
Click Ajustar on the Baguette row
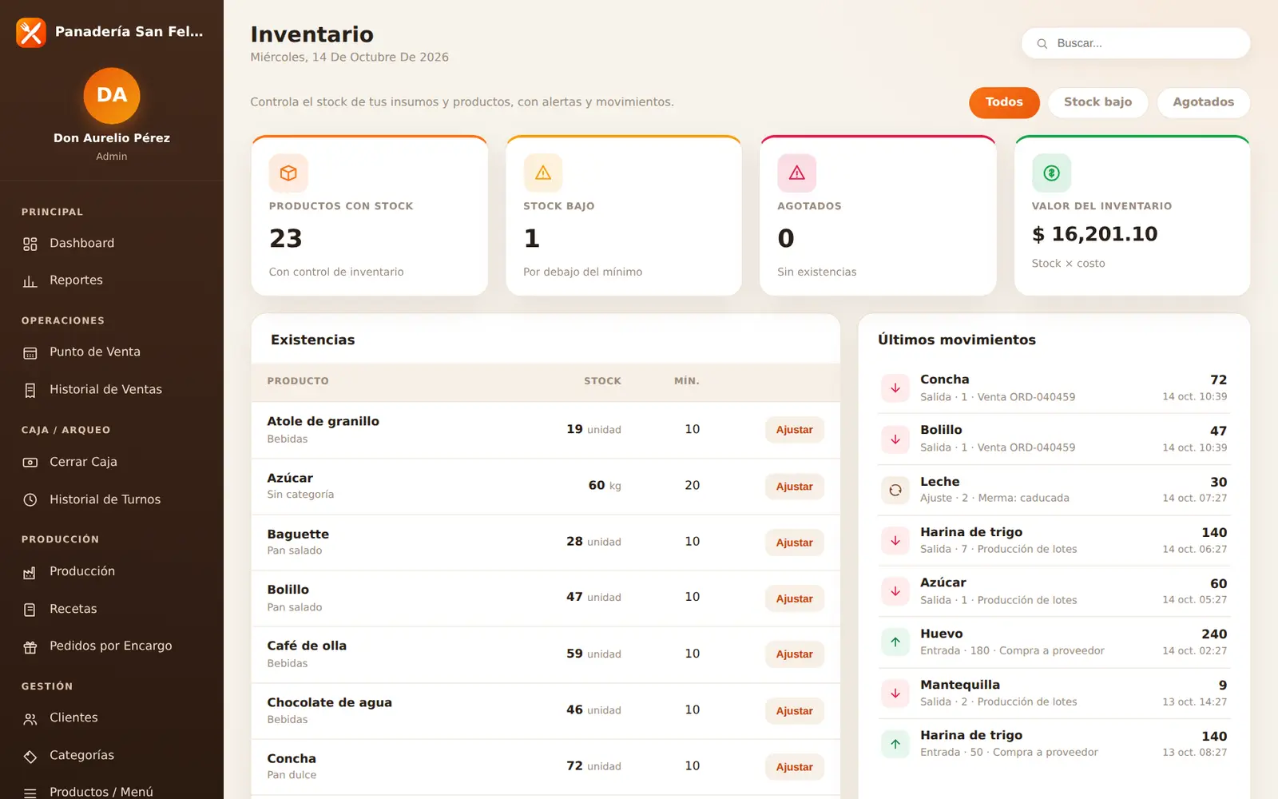coord(794,543)
